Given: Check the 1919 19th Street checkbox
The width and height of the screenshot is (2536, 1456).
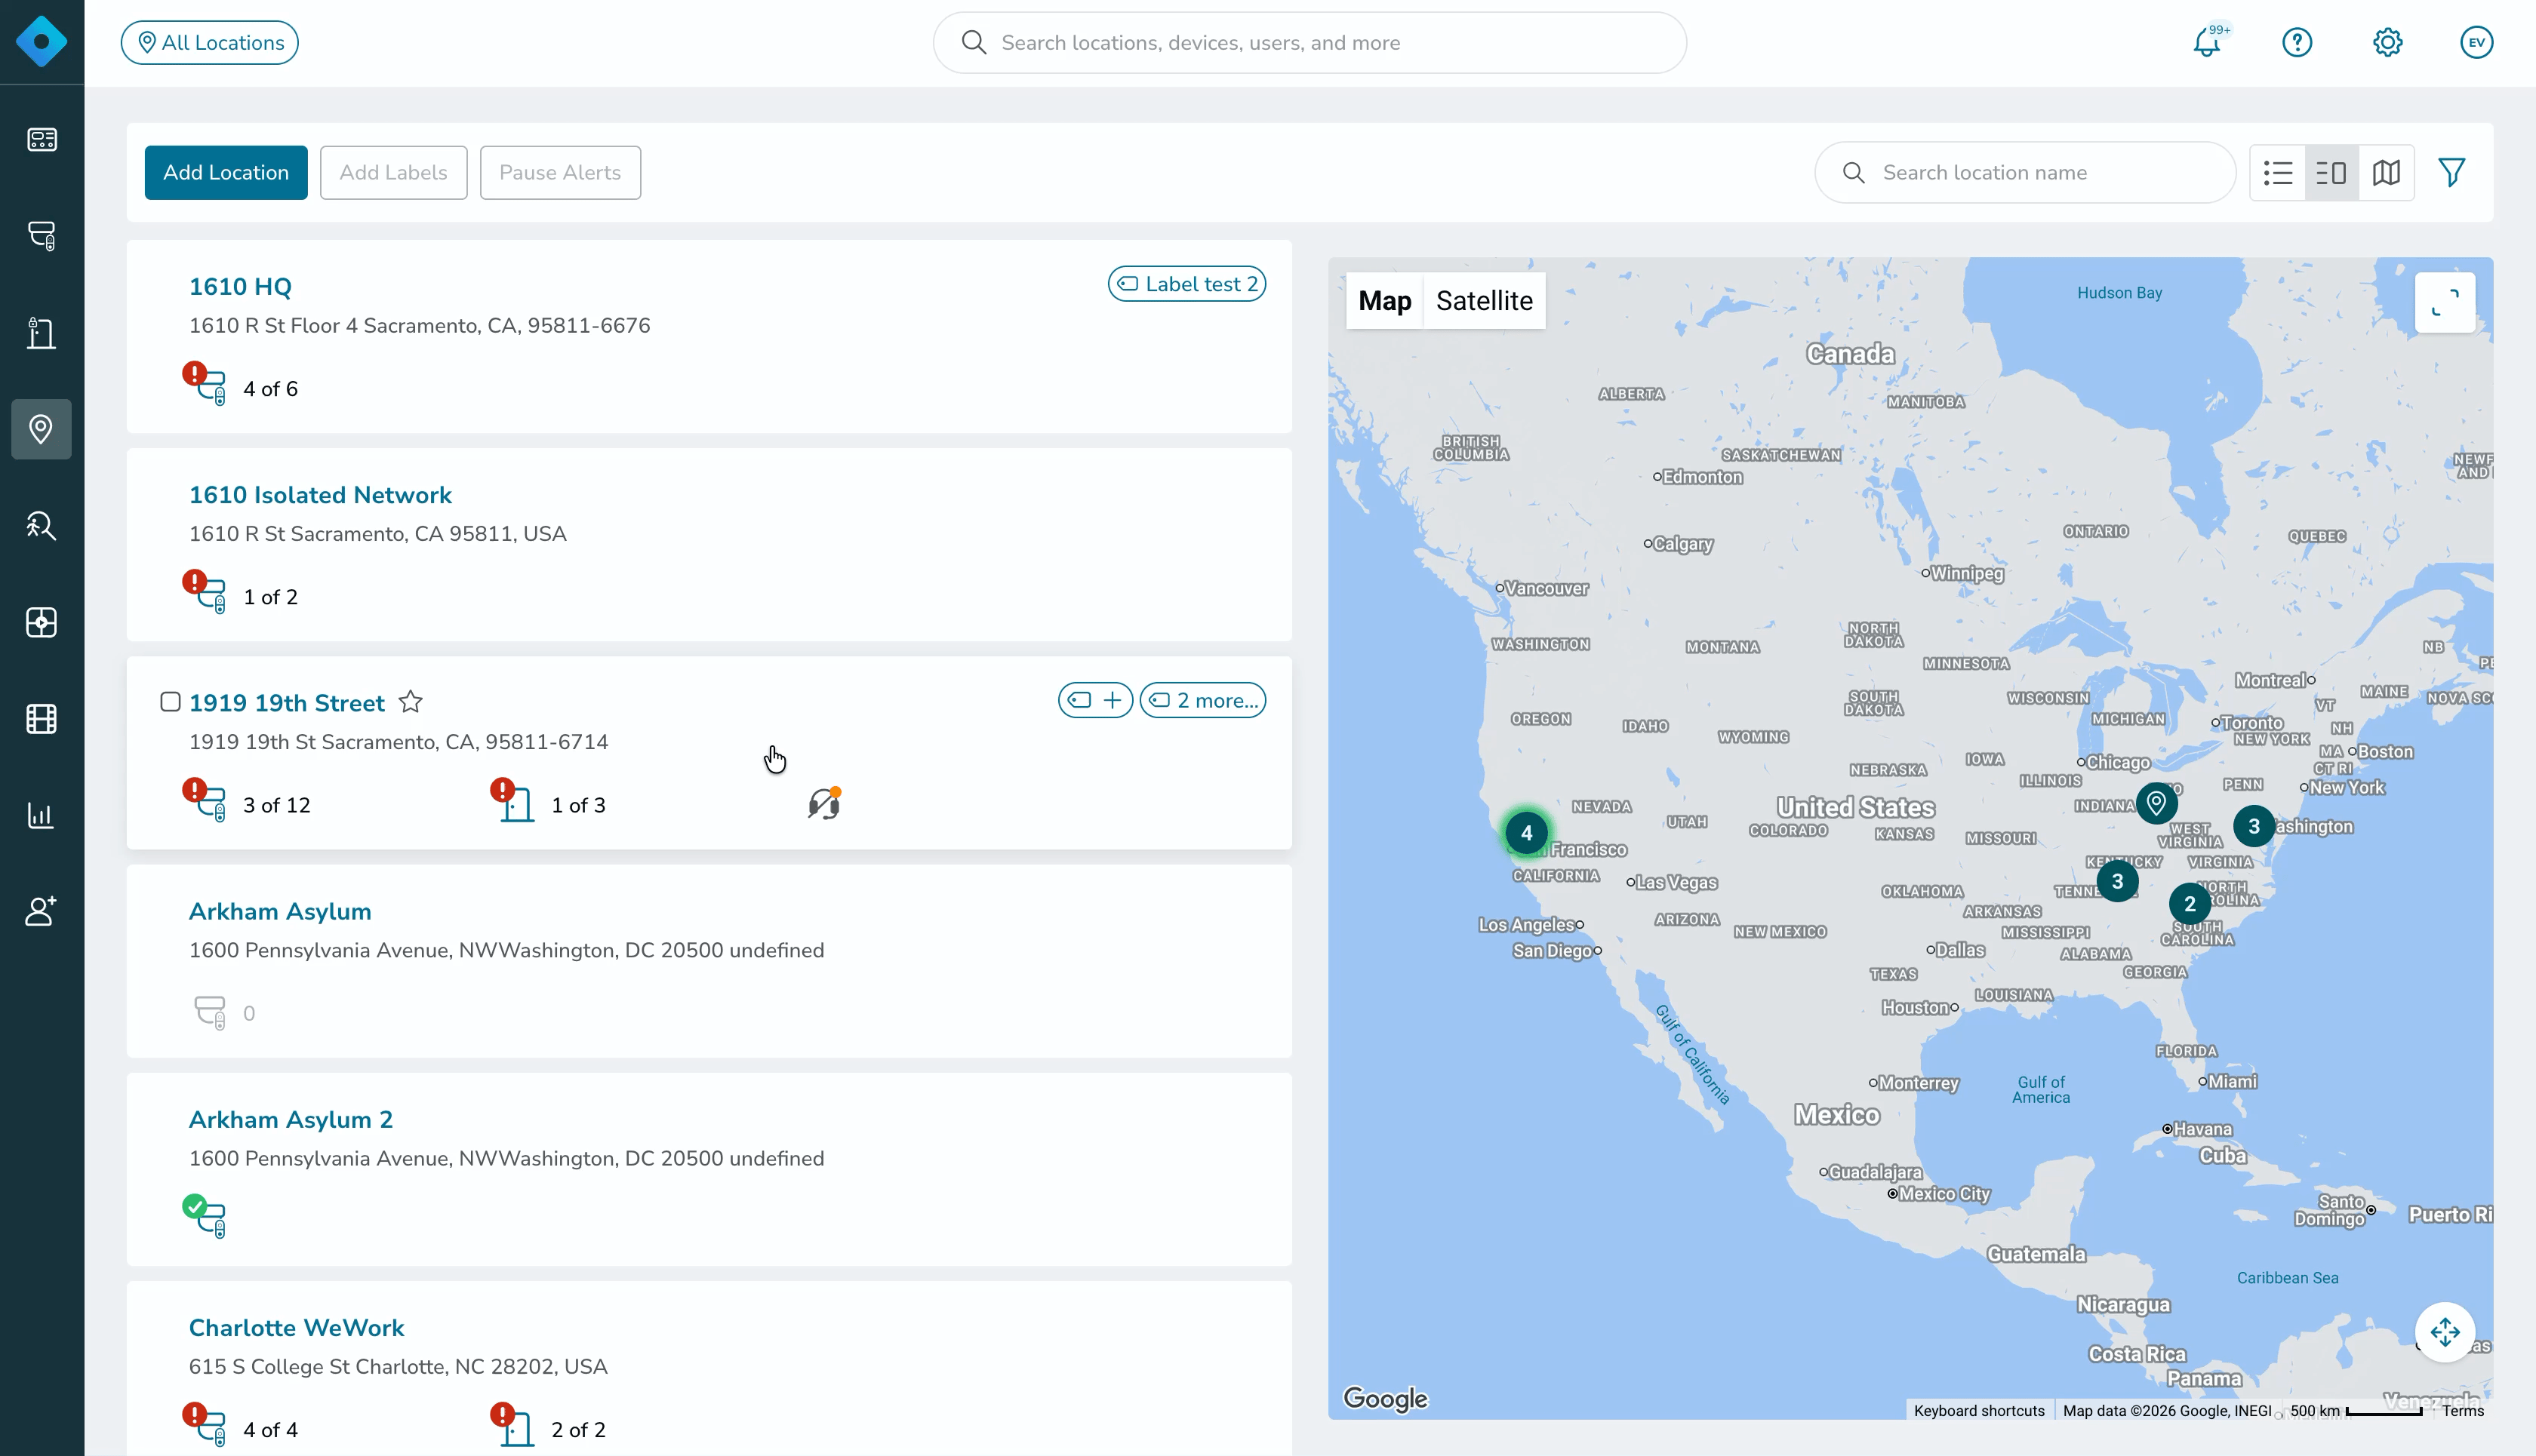Looking at the screenshot, I should [x=170, y=702].
